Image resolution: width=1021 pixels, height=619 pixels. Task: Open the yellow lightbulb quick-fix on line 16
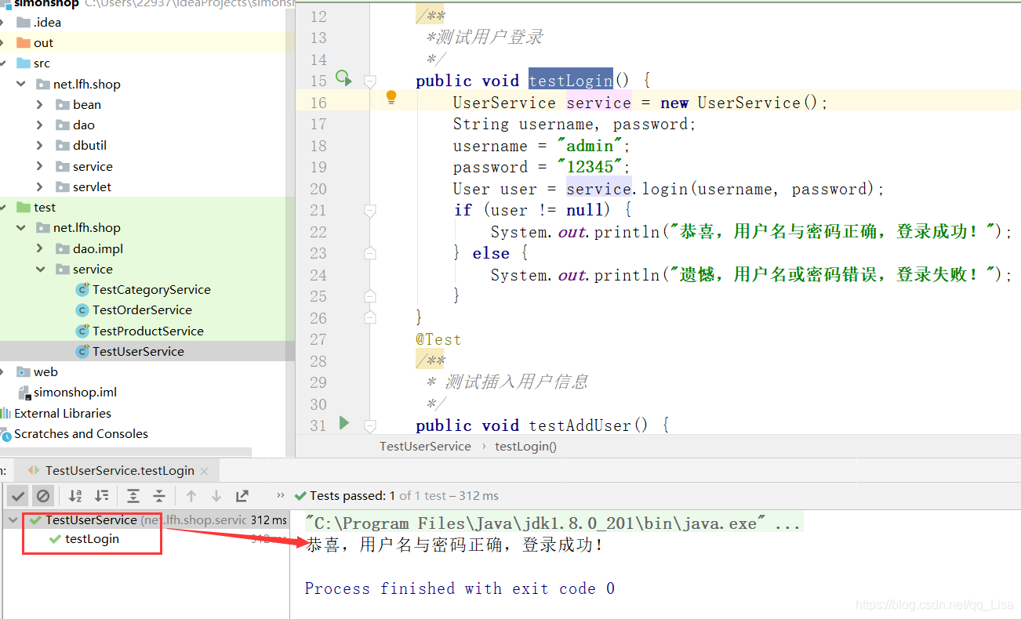click(391, 98)
